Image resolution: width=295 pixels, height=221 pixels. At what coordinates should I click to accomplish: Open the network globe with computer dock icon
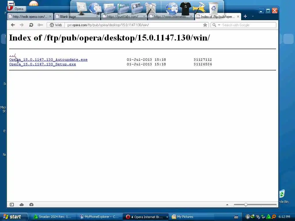coord(95,9)
